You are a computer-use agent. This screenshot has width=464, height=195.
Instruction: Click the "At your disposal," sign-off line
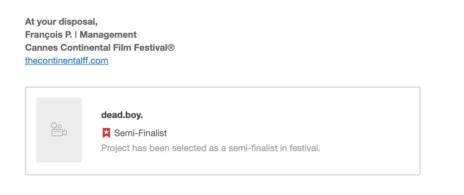click(61, 22)
